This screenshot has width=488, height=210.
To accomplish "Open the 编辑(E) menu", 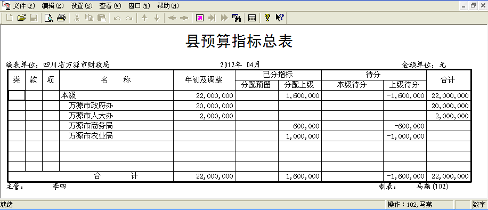I will [53, 6].
